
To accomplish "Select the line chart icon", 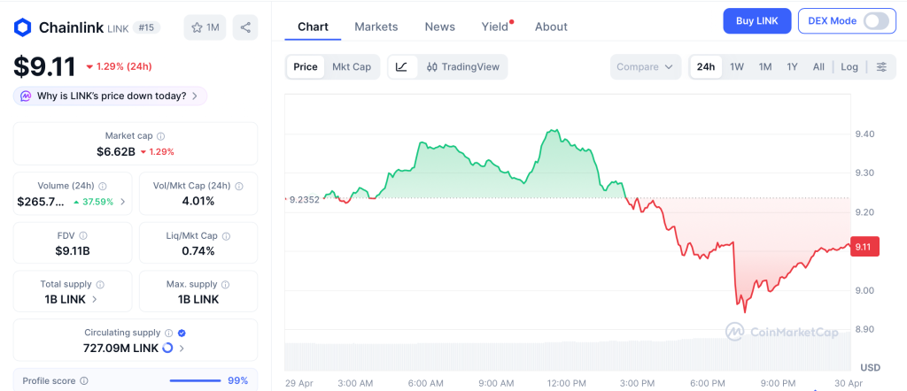I will (401, 66).
